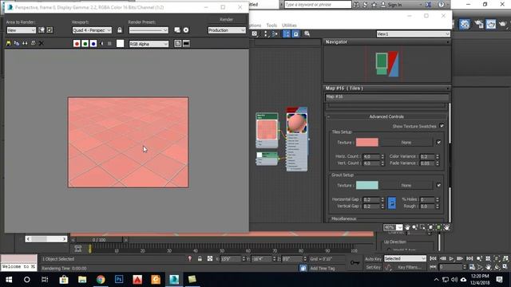511x287 pixels.
Task: Click the Clear (X) icon in render window
Action: [x=41, y=43]
